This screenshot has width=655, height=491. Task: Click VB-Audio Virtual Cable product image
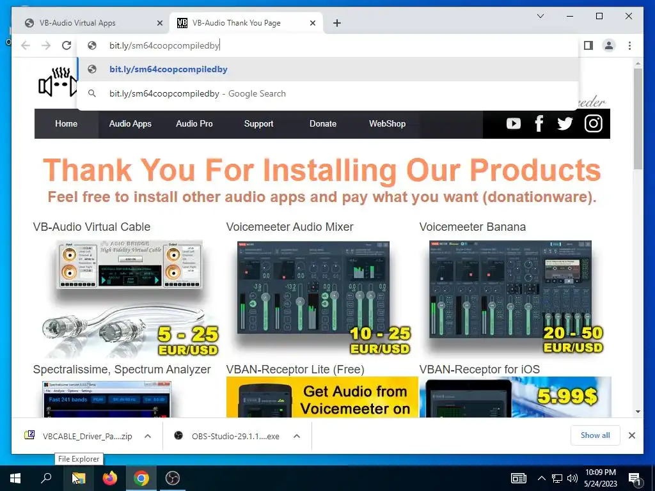129,298
